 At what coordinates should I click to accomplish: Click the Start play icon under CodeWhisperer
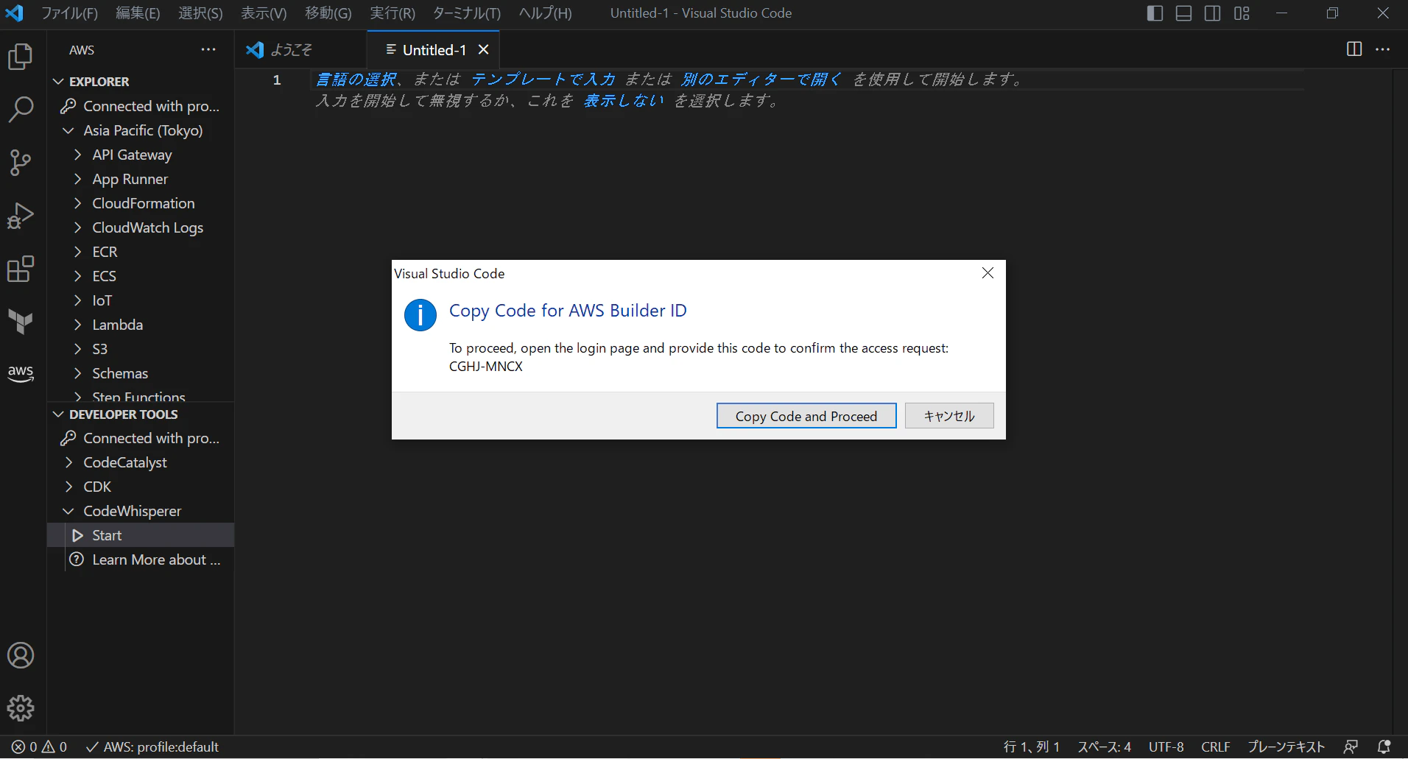tap(77, 535)
